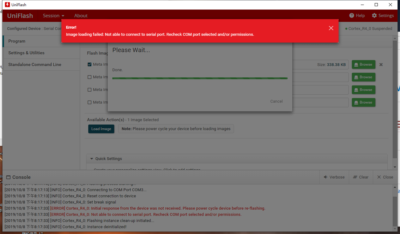Viewport: 400px width, 234px height.
Task: Click main panel vertical scrollbar down arrow
Action: [x=395, y=167]
